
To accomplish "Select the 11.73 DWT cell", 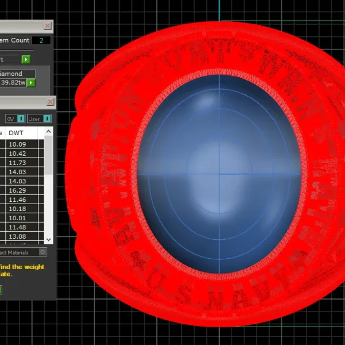I will click(x=22, y=163).
